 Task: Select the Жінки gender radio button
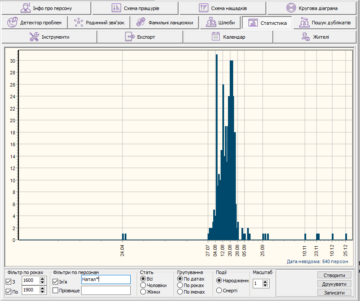(x=143, y=292)
